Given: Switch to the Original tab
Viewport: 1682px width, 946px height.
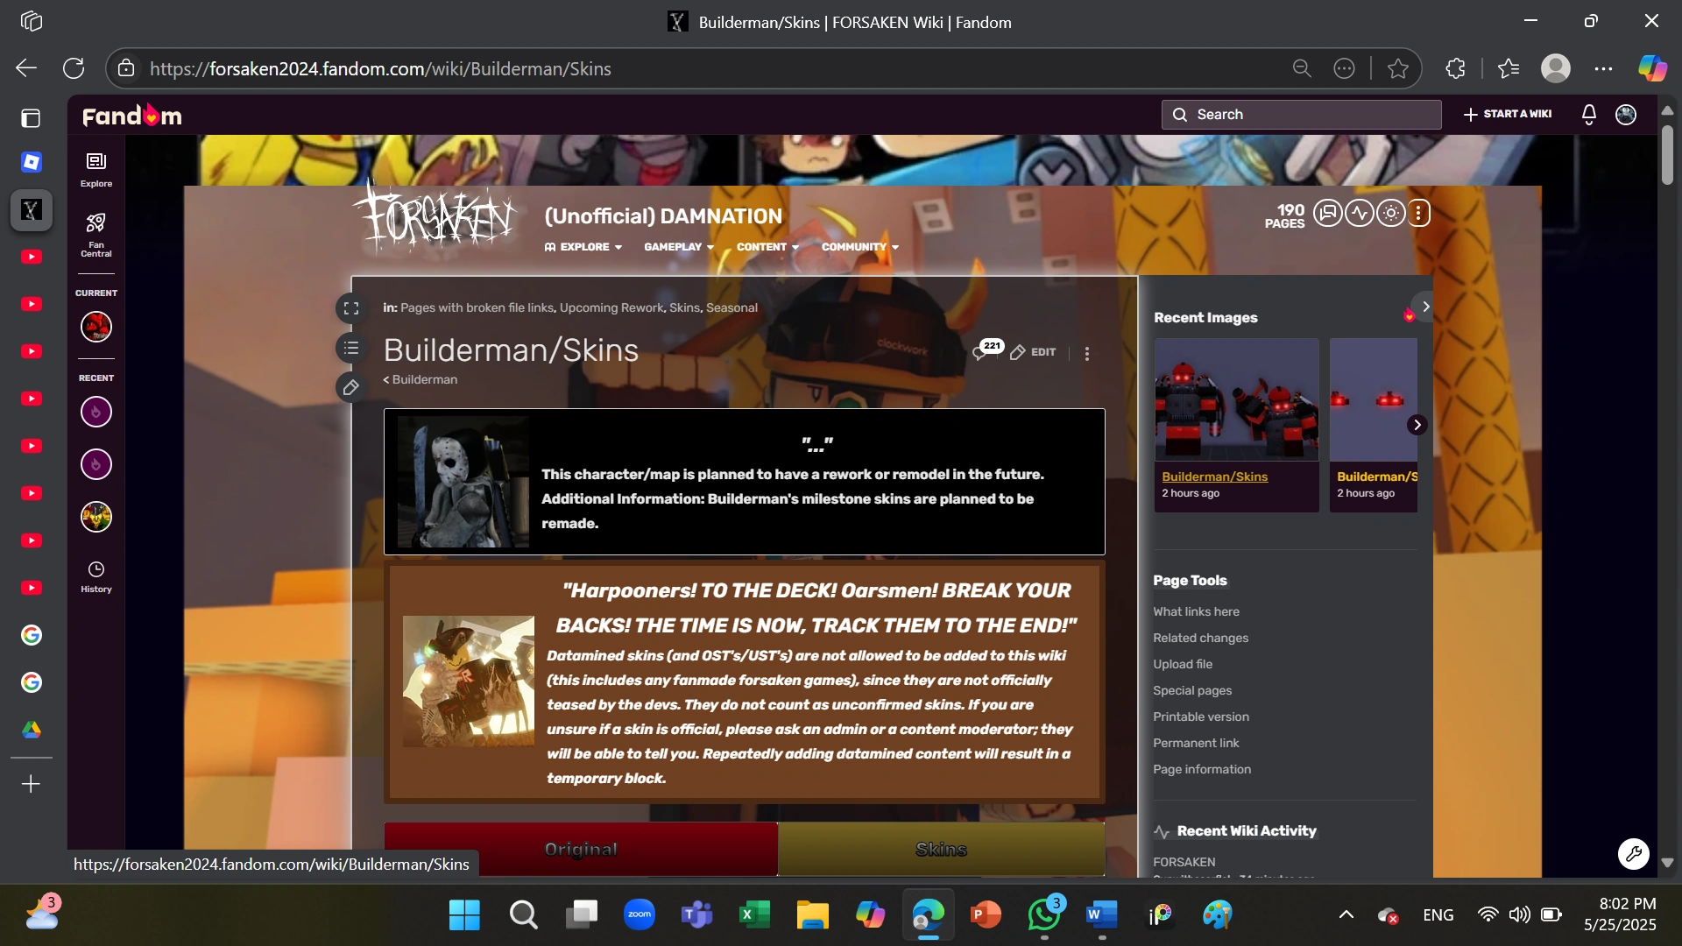Looking at the screenshot, I should (x=581, y=849).
